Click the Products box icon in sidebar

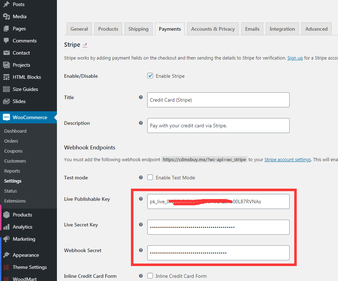click(x=6, y=215)
